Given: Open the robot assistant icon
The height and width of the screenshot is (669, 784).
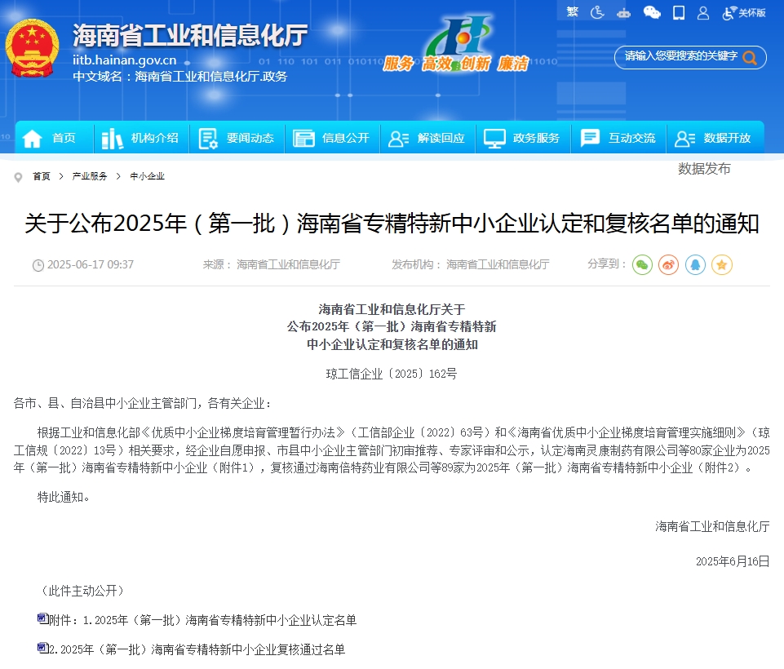Looking at the screenshot, I should pos(624,12).
